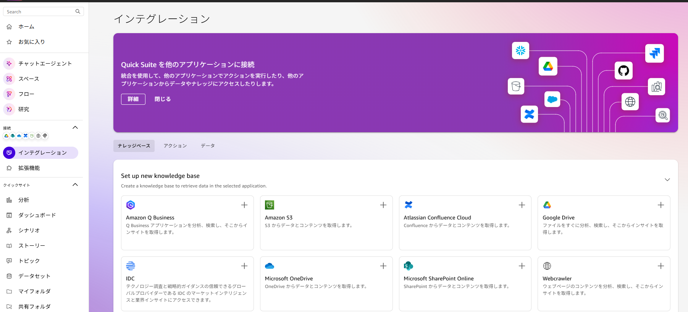The image size is (688, 312).
Task: Click the スペース icon in sidebar
Action: click(9, 79)
